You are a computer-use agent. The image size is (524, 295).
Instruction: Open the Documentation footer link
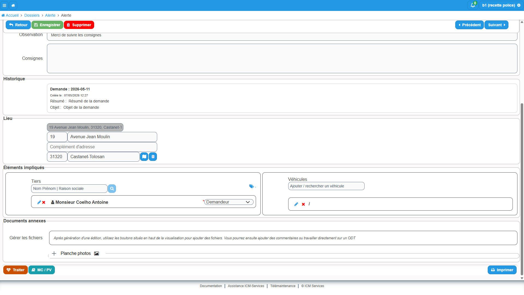(x=211, y=286)
